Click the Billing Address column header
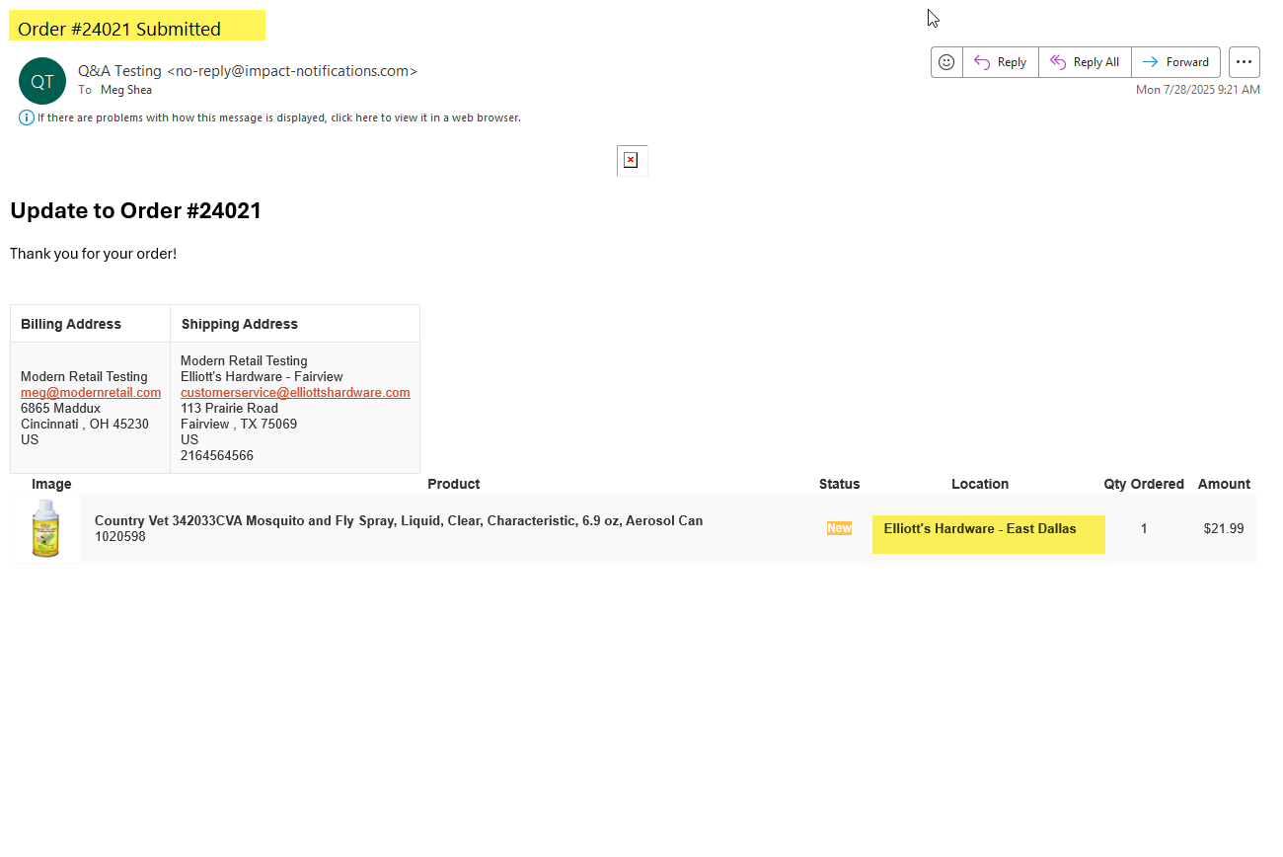This screenshot has width=1283, height=857. 71,324
